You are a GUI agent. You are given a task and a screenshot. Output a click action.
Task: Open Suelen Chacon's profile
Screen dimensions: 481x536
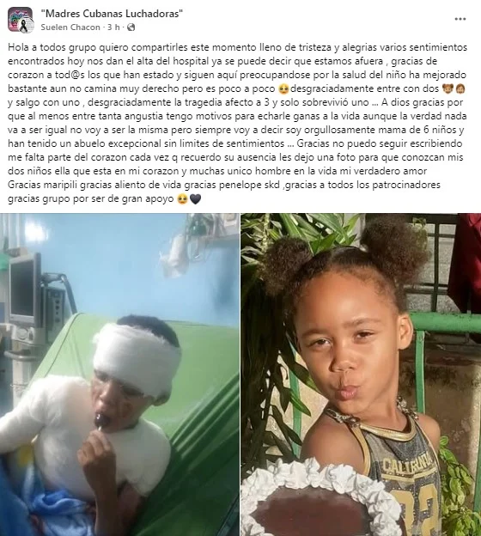tap(70, 27)
